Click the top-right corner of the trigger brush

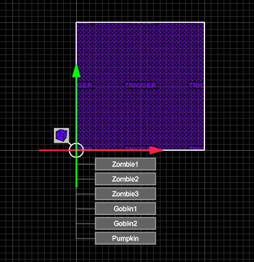(x=204, y=22)
